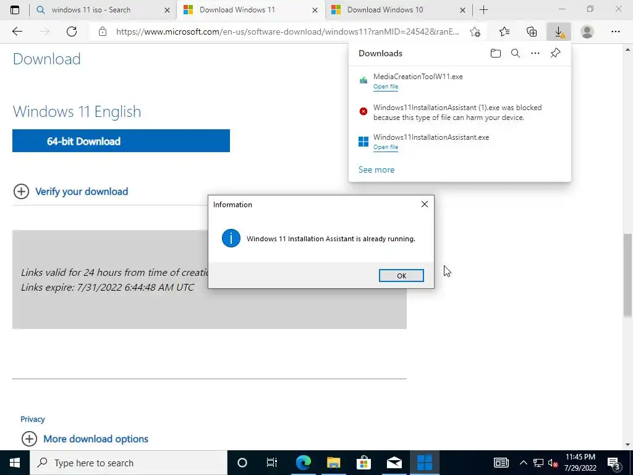633x475 pixels.
Task: Click the taskbar search box
Action: pyautogui.click(x=129, y=463)
